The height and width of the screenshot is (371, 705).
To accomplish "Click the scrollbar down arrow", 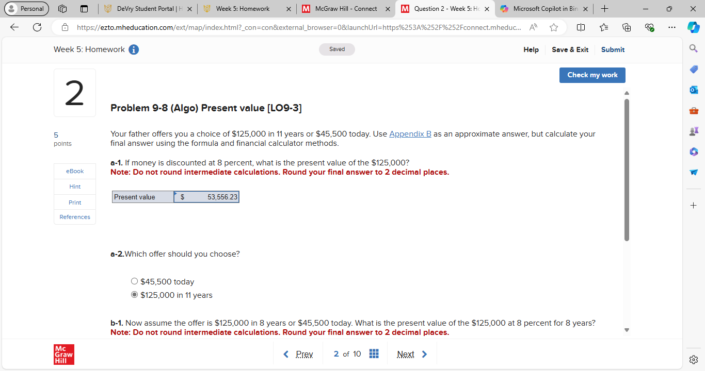I will click(627, 329).
